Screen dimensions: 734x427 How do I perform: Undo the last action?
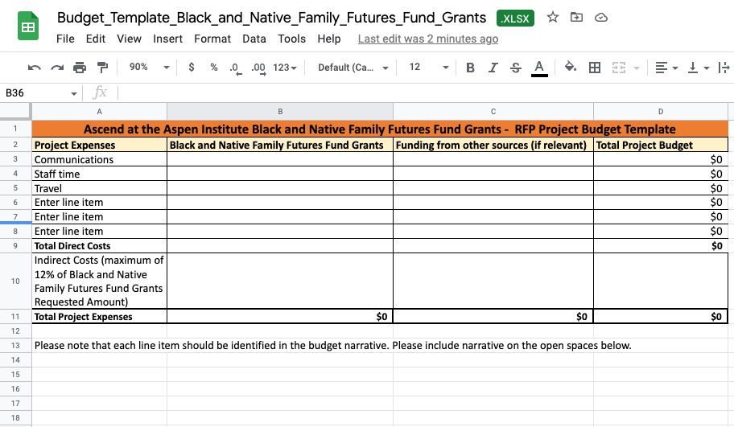(x=34, y=68)
